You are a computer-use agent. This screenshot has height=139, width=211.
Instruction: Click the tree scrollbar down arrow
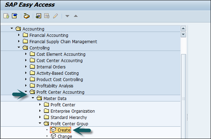(x=183, y=34)
